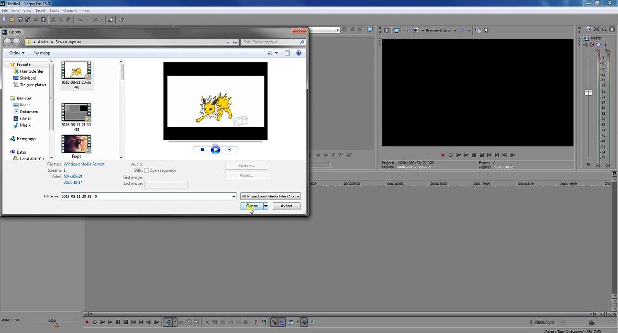Click the Öppna button to open the file
The height and width of the screenshot is (333, 618).
[x=252, y=206]
